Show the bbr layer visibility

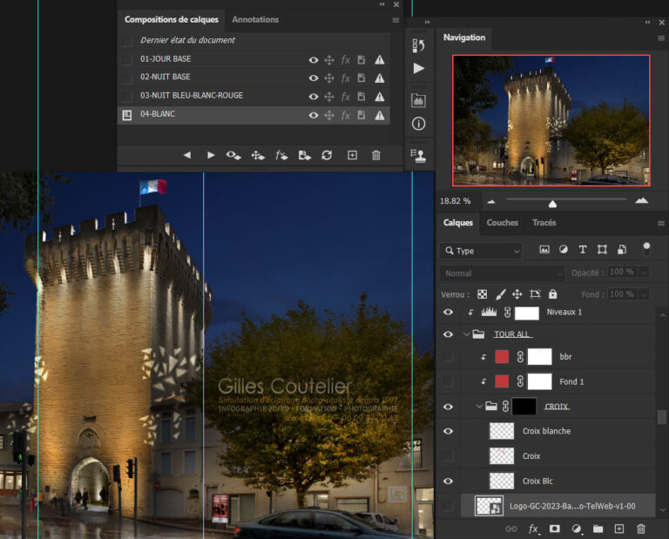click(448, 357)
